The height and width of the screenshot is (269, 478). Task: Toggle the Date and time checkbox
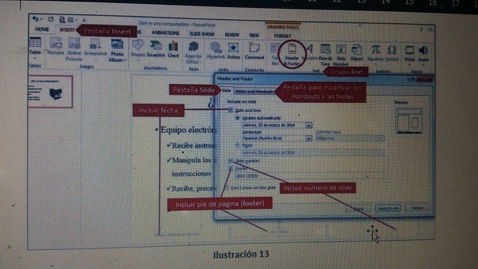tap(231, 110)
